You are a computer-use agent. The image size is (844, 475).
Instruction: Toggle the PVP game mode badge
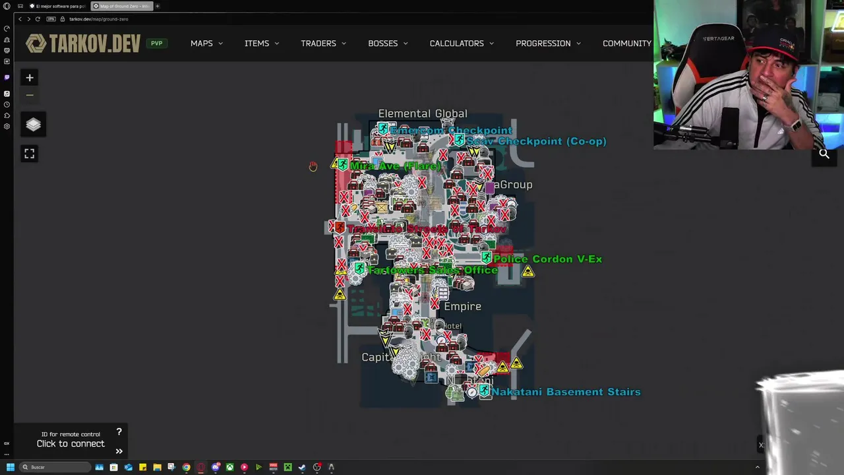[x=156, y=44]
